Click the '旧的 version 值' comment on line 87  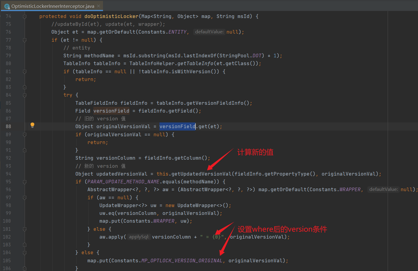point(101,119)
